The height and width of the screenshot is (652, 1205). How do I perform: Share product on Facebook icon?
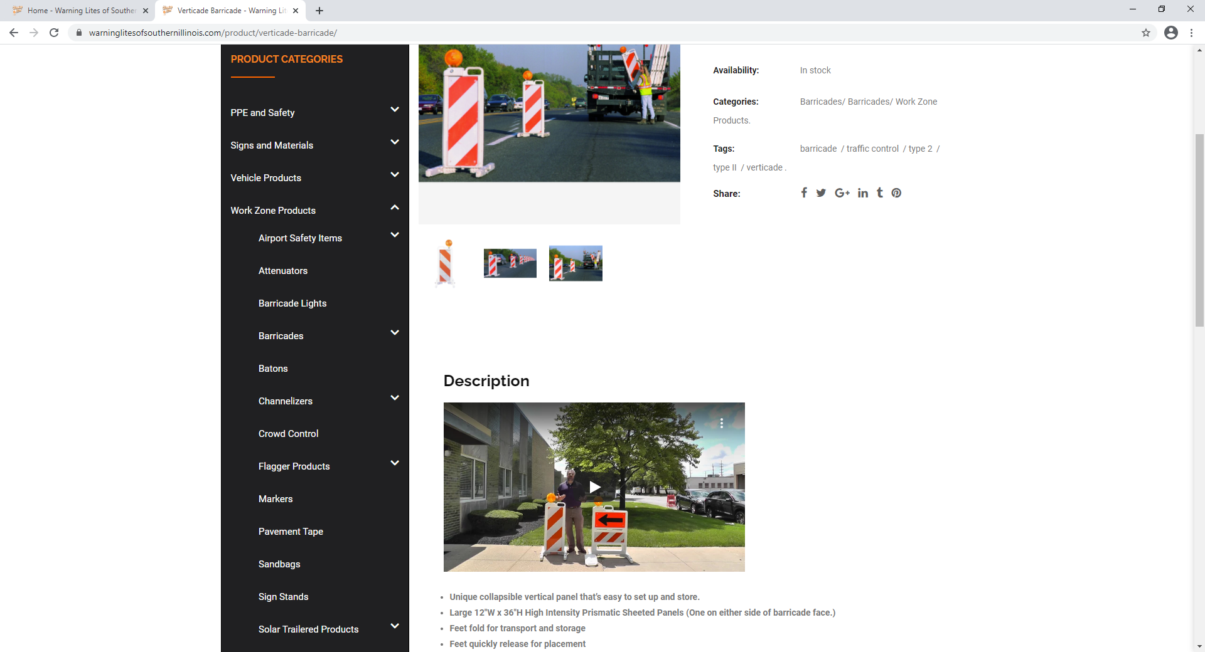click(x=804, y=192)
